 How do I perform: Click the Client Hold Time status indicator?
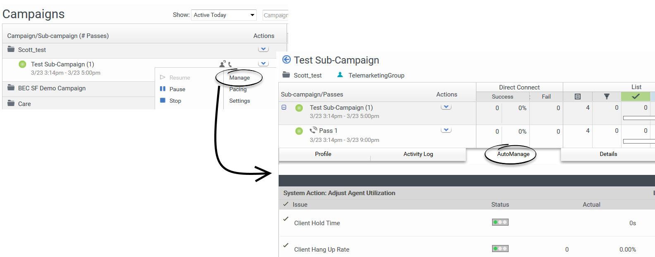pyautogui.click(x=500, y=222)
